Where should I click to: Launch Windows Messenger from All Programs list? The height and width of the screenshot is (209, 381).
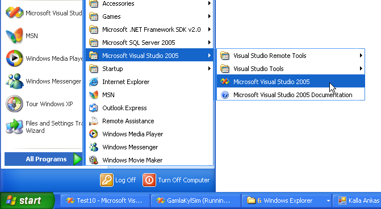coord(149,147)
